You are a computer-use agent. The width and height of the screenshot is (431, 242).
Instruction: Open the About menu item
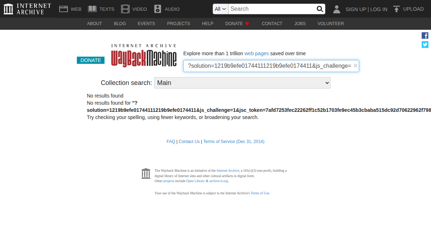(94, 24)
